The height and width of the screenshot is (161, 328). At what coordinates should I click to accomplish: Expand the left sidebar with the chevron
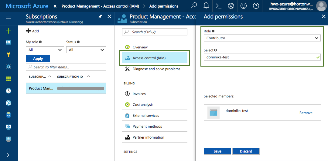point(8,155)
